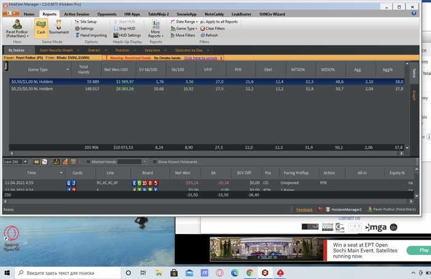Viewport: 431px width, 279px height.
Task: Open More Filters
Action: [182, 36]
